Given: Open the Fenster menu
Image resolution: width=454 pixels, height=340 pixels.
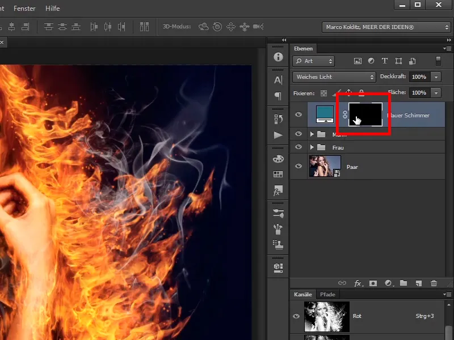Looking at the screenshot, I should point(24,8).
